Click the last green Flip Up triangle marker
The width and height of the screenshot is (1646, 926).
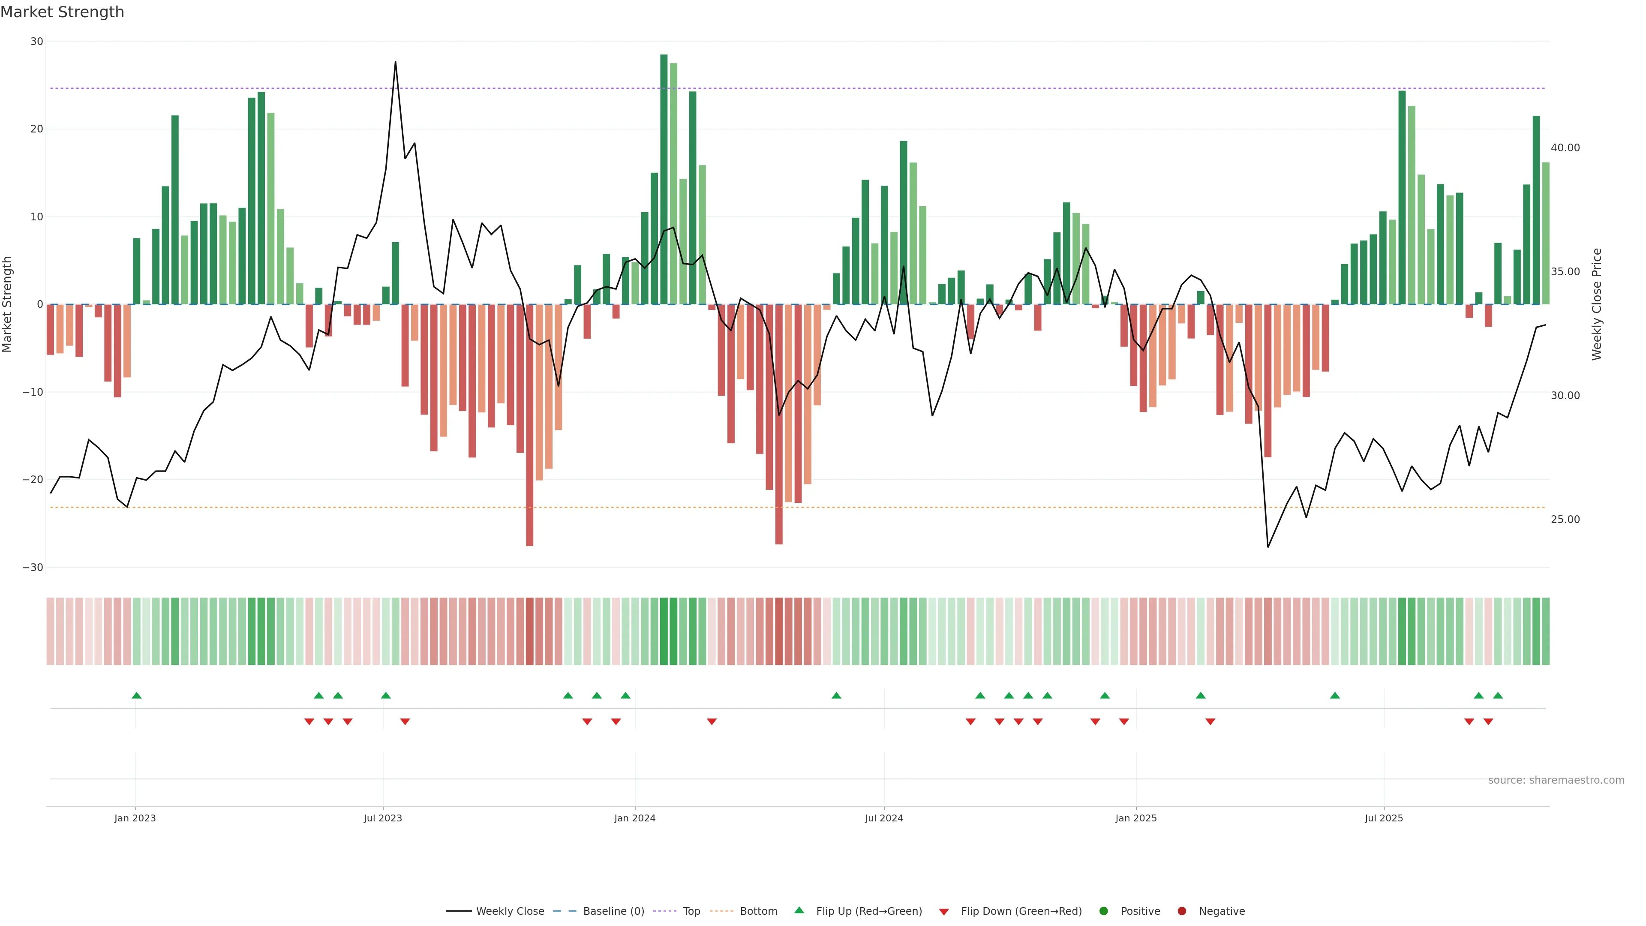click(1498, 695)
